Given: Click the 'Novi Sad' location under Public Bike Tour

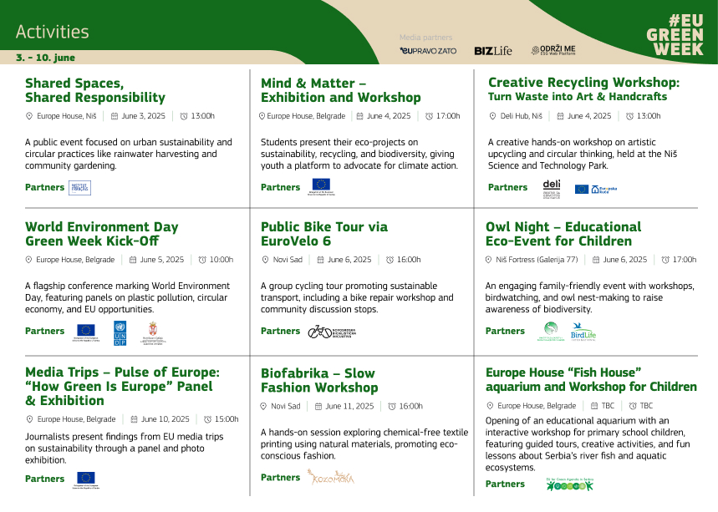Looking at the screenshot, I should 288,260.
